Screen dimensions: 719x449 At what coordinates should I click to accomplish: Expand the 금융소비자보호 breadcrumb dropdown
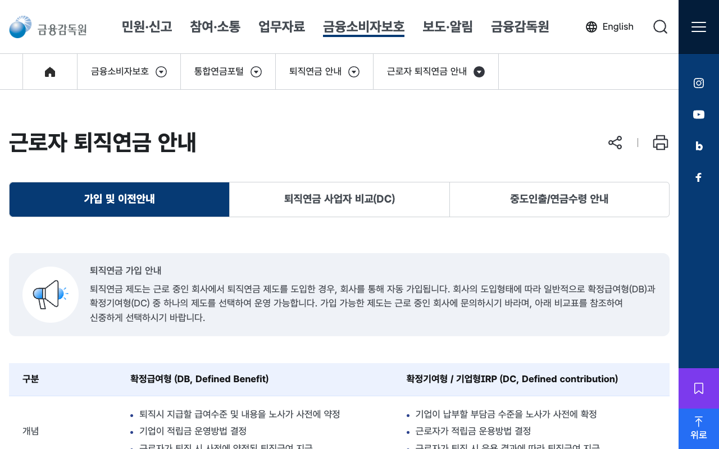point(161,72)
